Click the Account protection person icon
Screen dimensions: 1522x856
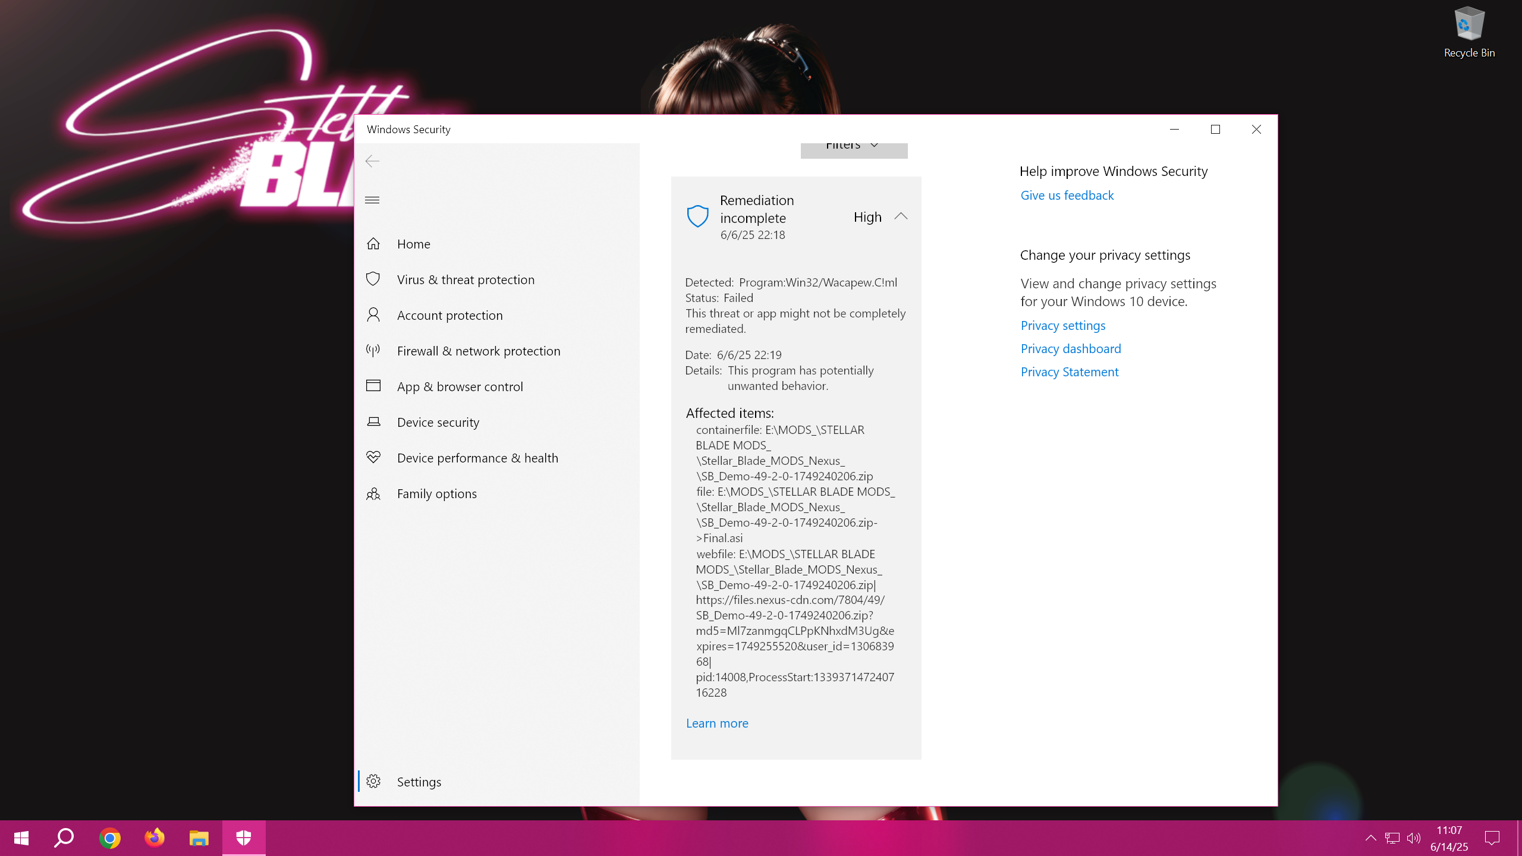373,314
